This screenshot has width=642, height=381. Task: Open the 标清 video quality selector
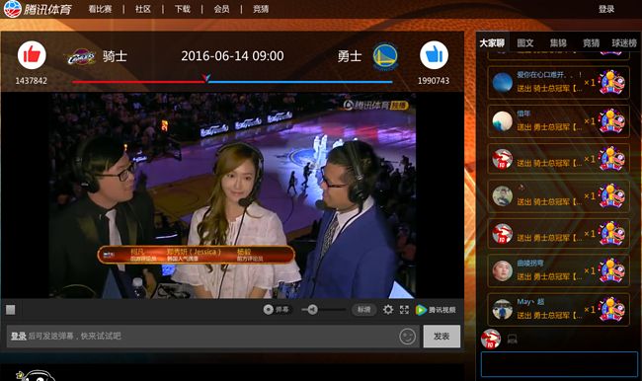(x=364, y=310)
